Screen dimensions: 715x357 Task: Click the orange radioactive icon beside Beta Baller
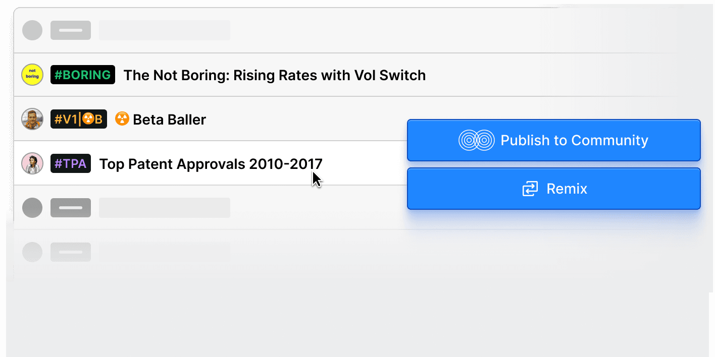coord(122,119)
